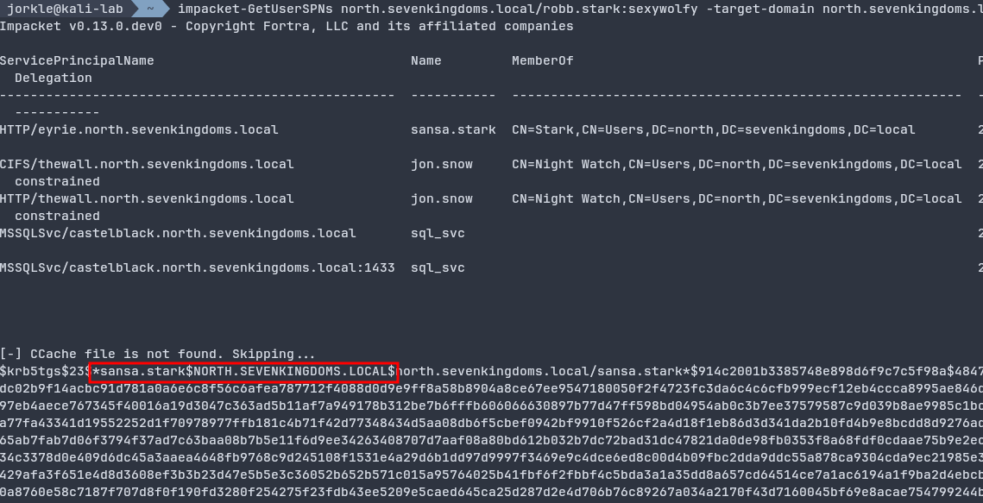983x503 pixels.
Task: Click the Delegation header text
Action: (54, 78)
